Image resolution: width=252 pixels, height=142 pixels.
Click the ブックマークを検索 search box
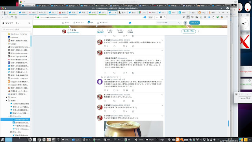16,29
